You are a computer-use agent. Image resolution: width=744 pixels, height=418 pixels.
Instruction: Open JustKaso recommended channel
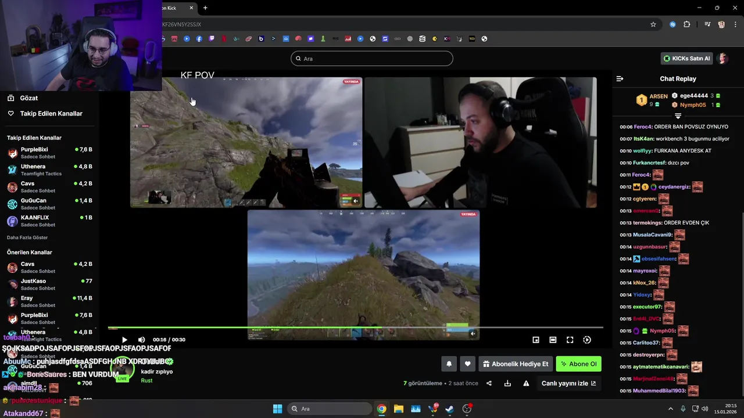pos(49,284)
